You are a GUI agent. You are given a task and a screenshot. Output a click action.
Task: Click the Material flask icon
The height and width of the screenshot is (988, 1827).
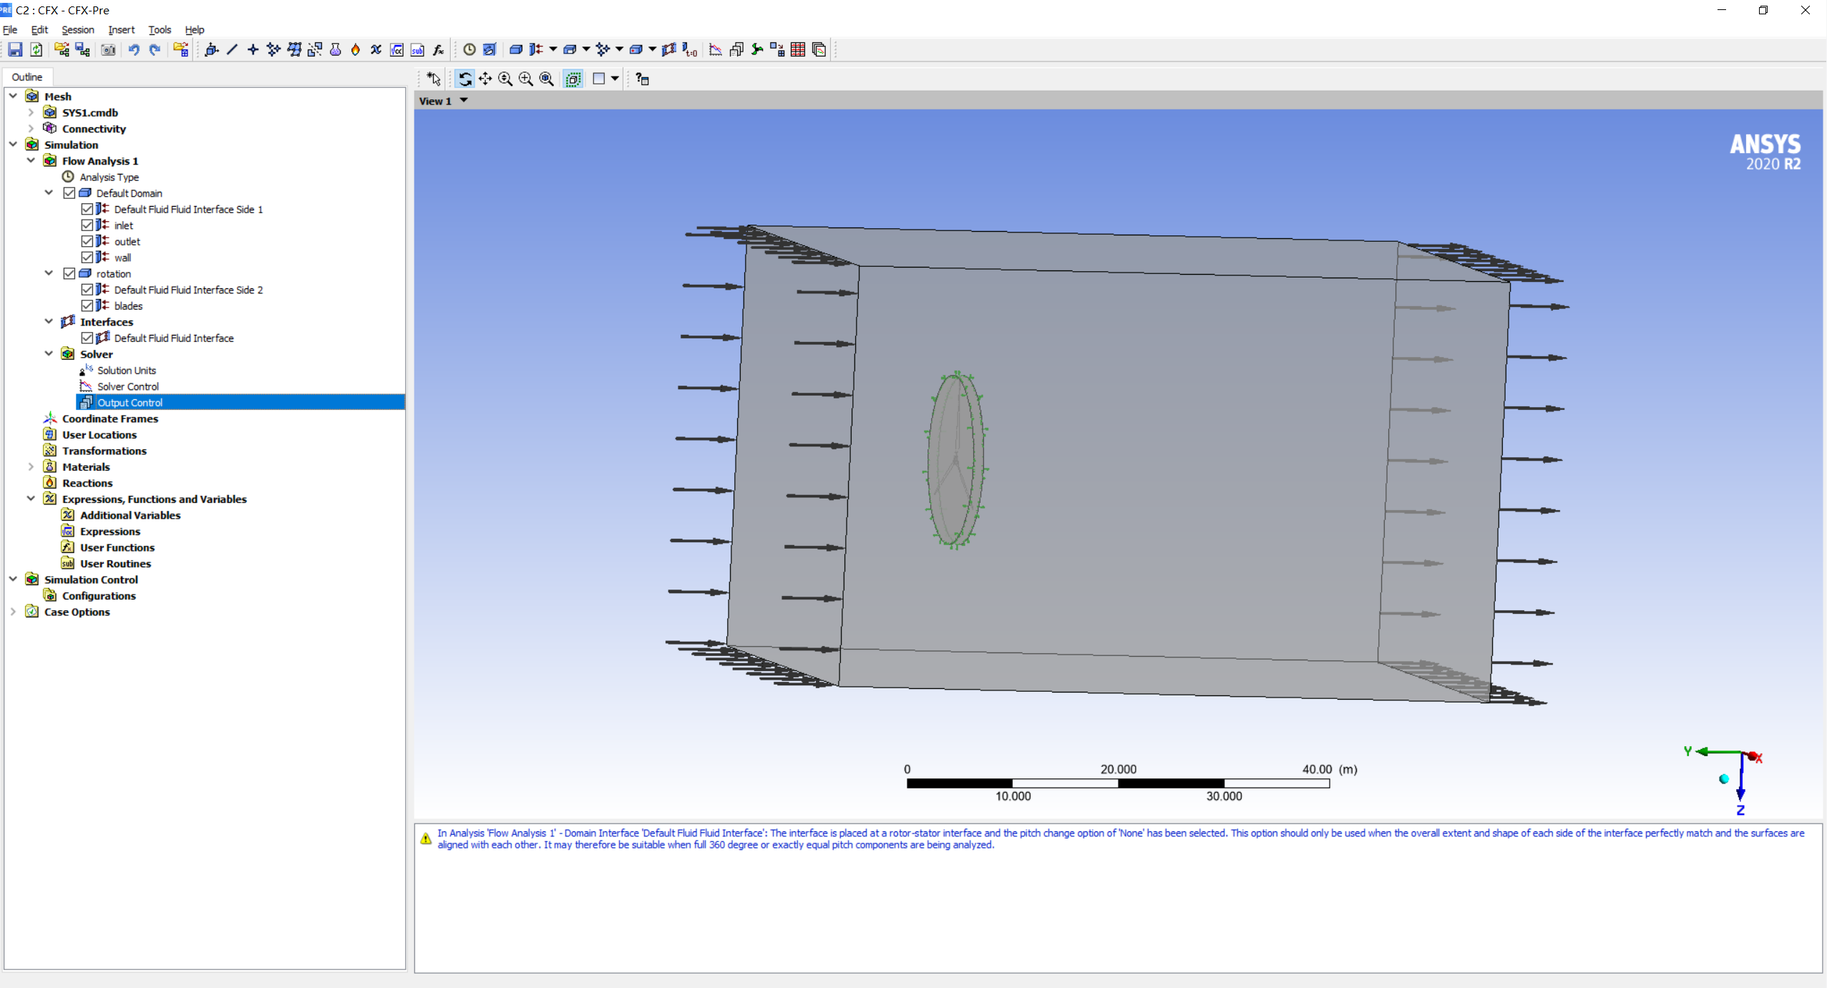335,49
